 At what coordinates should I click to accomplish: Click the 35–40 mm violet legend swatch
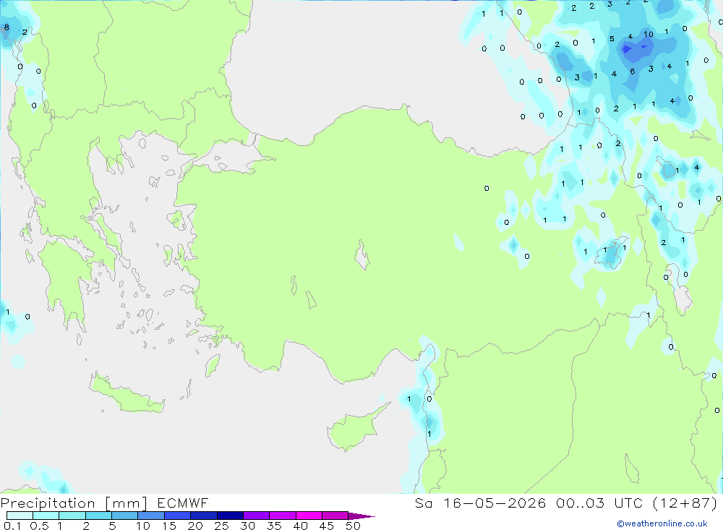click(282, 516)
